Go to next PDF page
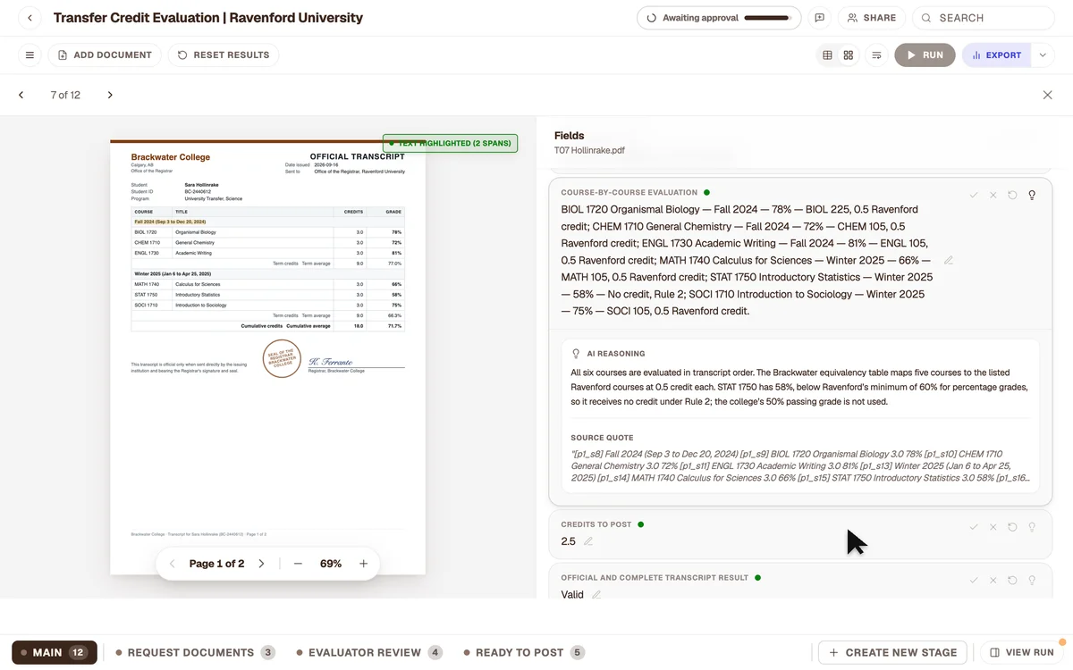Image resolution: width=1073 pixels, height=670 pixels. coord(261,564)
